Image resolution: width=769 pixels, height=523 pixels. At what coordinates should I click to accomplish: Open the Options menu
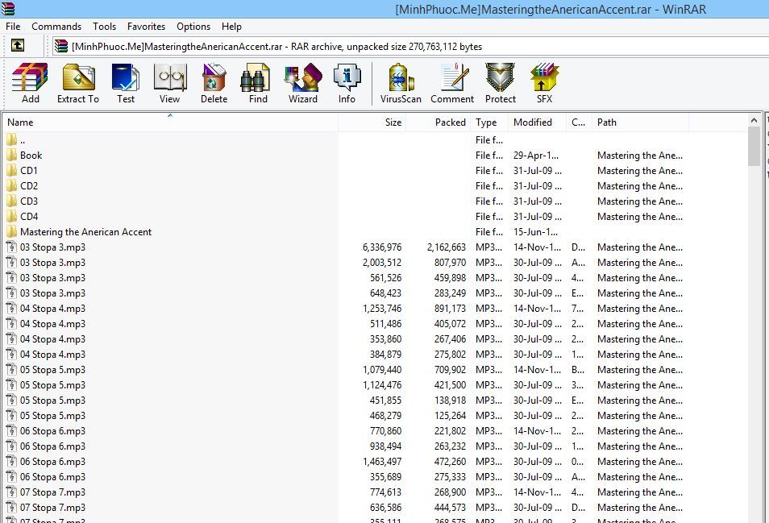[193, 27]
